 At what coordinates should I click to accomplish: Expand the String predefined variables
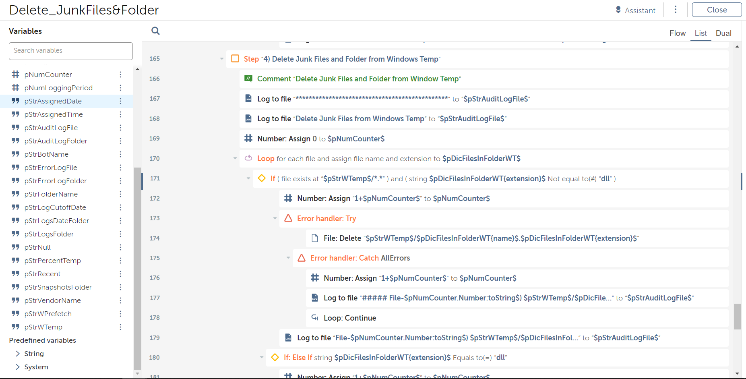[x=17, y=354]
